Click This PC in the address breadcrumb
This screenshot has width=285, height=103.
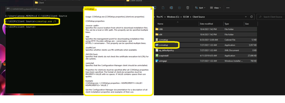pyautogui.click(x=160, y=17)
